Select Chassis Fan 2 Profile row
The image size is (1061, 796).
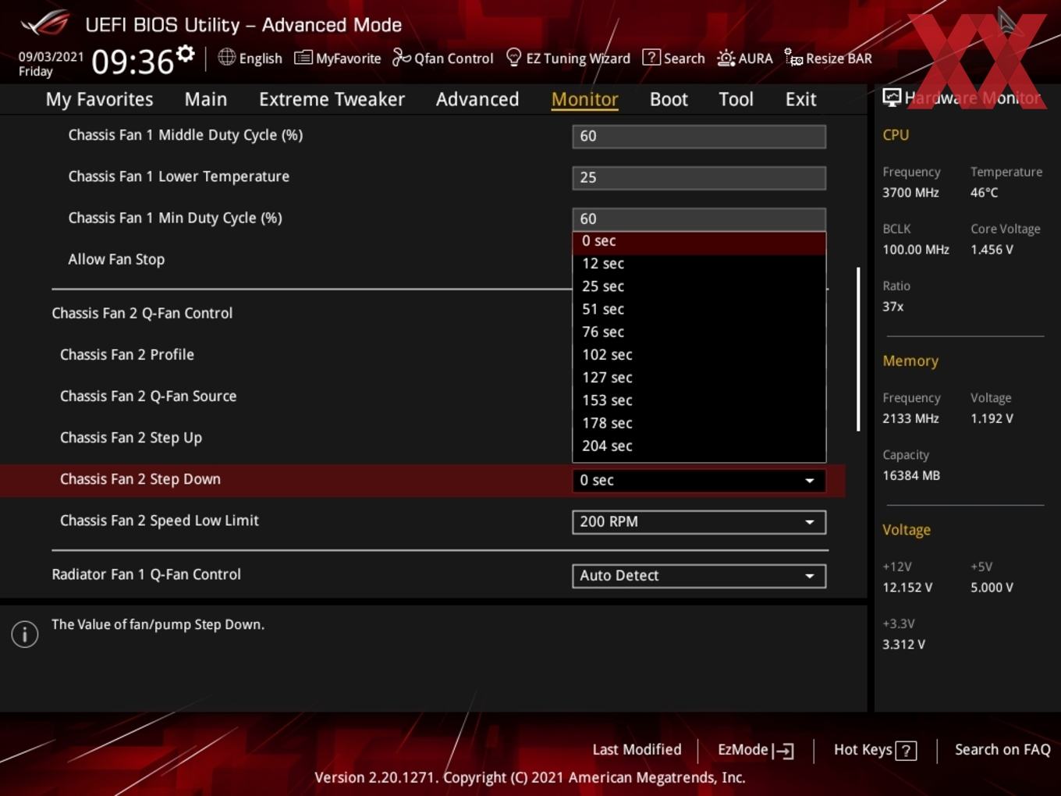click(127, 354)
